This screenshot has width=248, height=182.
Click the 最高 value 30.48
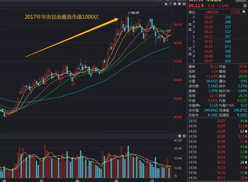[243, 71]
